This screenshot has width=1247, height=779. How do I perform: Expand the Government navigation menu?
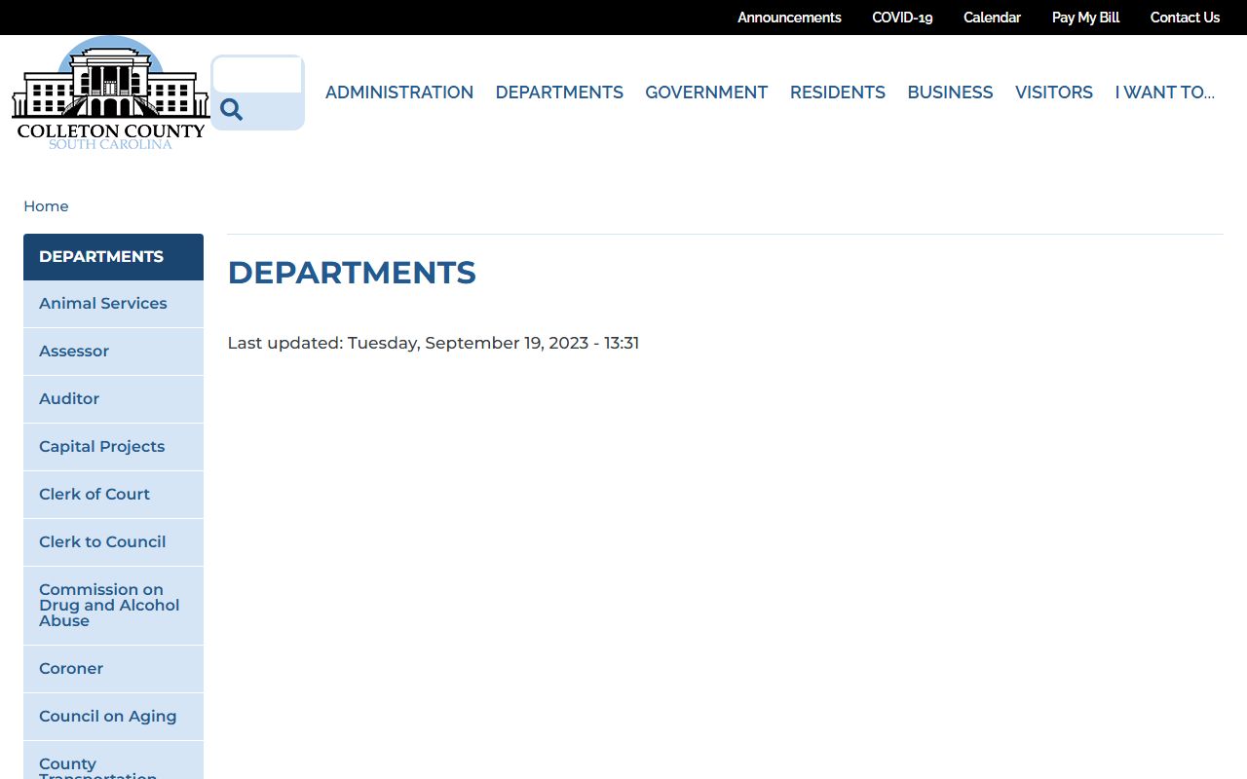point(706,93)
